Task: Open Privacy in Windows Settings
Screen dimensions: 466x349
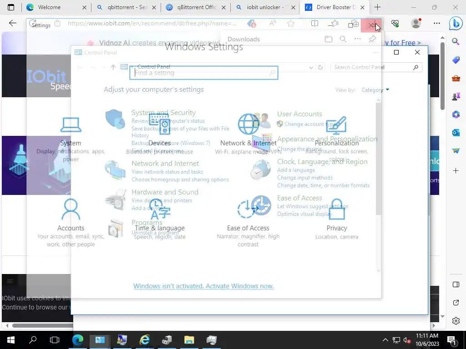Action: (337, 219)
